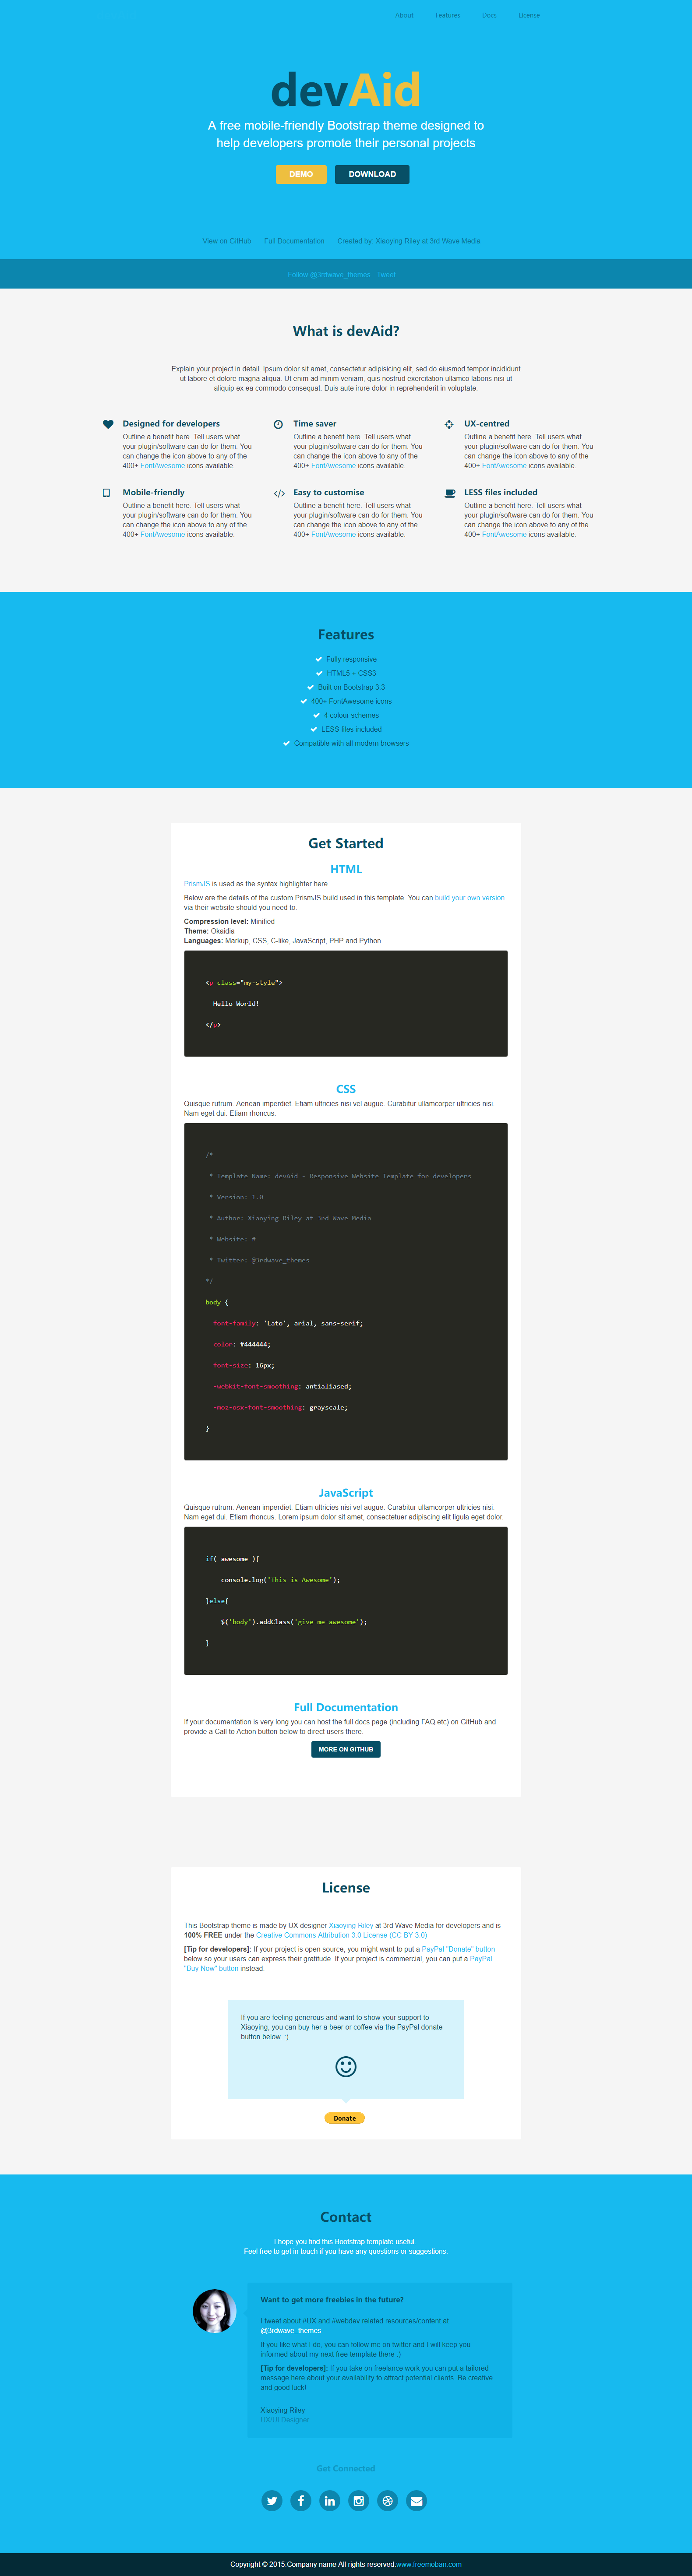Image resolution: width=692 pixels, height=2576 pixels.
Task: Click the devAid logo
Action: [346, 90]
